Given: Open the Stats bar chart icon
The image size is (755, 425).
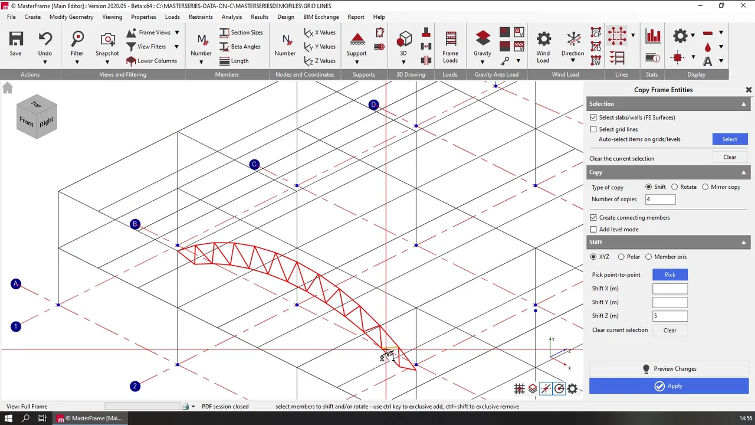Looking at the screenshot, I should click(x=652, y=36).
